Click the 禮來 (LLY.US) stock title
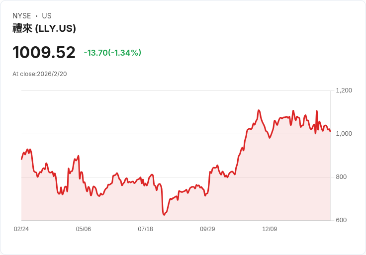Image resolution: width=366 pixels, height=255 pixels. (44, 28)
